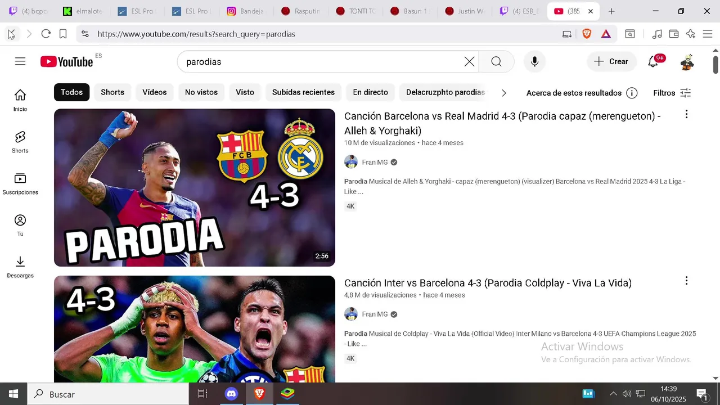Show hidden system tray icons chevron
The width and height of the screenshot is (720, 405).
tap(613, 394)
